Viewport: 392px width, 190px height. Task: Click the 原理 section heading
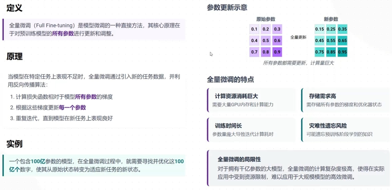tap(14, 57)
